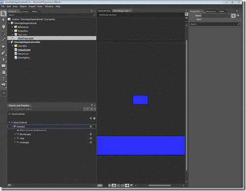This screenshot has height=191, width=246.
Task: Expand the ship object node
Action: 15,138
